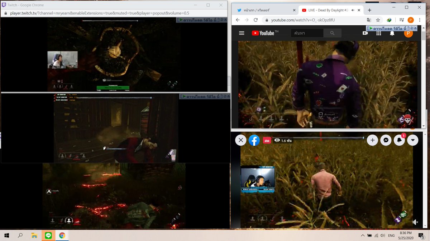The height and width of the screenshot is (241, 430).
Task: Go forward in the YouTube Chrome window
Action: (x=247, y=20)
